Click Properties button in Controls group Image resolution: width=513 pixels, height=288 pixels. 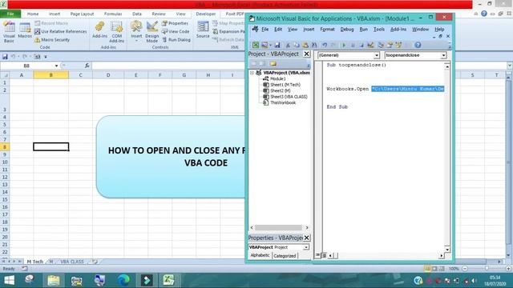[x=176, y=23]
